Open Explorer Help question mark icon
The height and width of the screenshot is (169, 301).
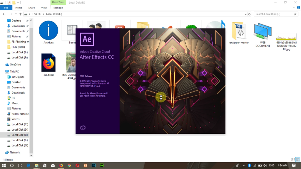298,8
